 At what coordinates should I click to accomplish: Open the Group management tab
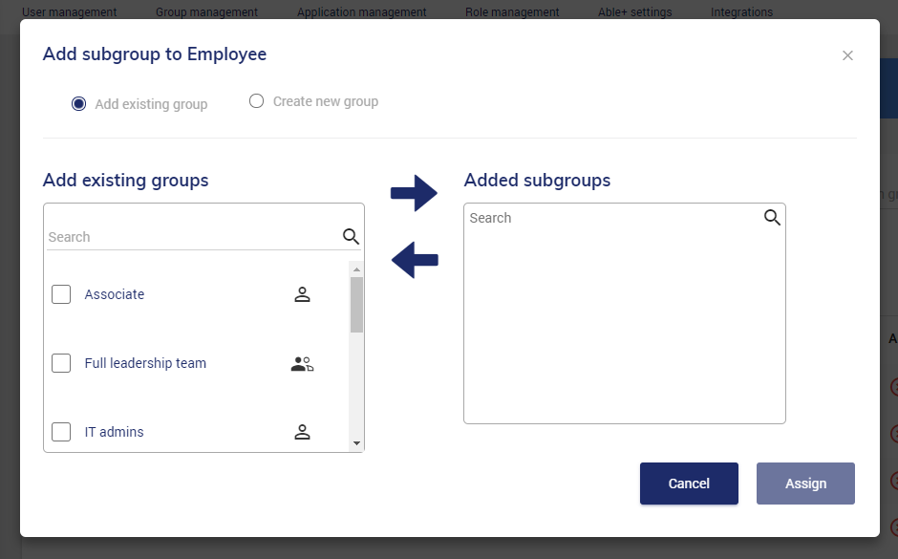click(x=206, y=12)
